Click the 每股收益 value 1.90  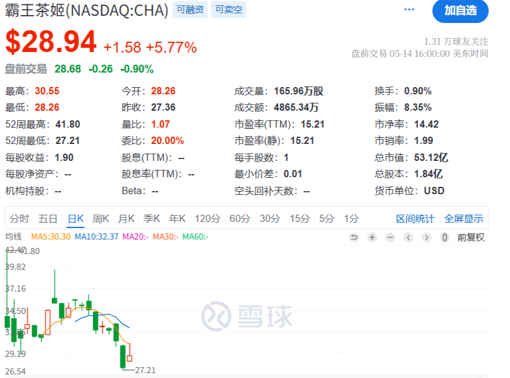pos(64,157)
